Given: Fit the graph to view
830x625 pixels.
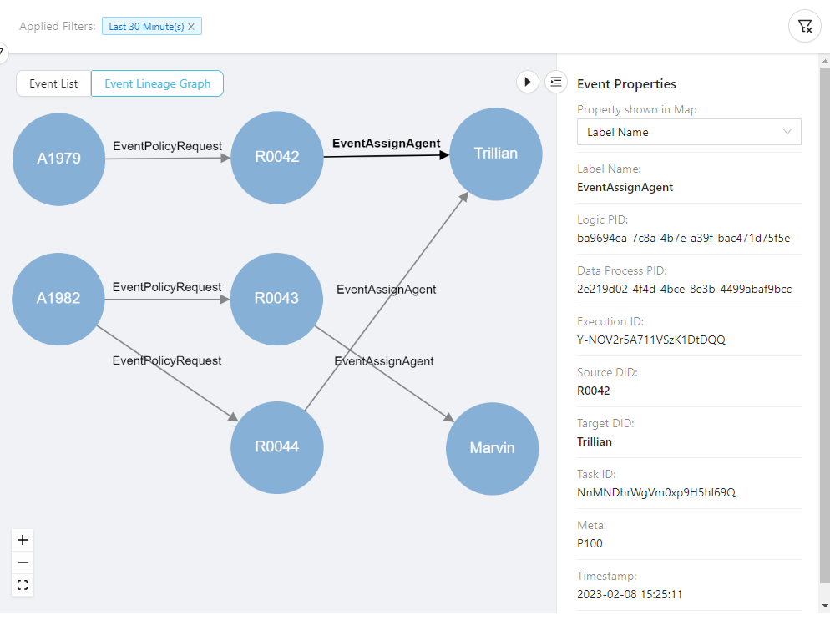Looking at the screenshot, I should [x=23, y=585].
